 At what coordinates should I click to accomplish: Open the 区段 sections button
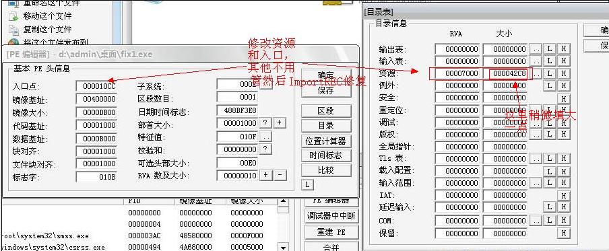click(x=325, y=111)
